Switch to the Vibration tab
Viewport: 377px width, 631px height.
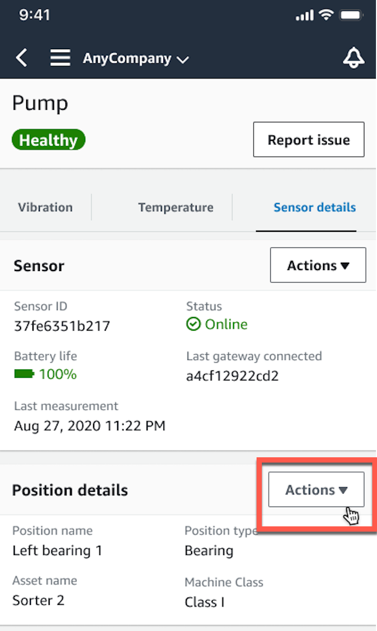(45, 207)
